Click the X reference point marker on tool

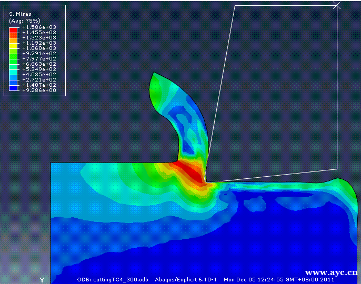[x=337, y=5]
